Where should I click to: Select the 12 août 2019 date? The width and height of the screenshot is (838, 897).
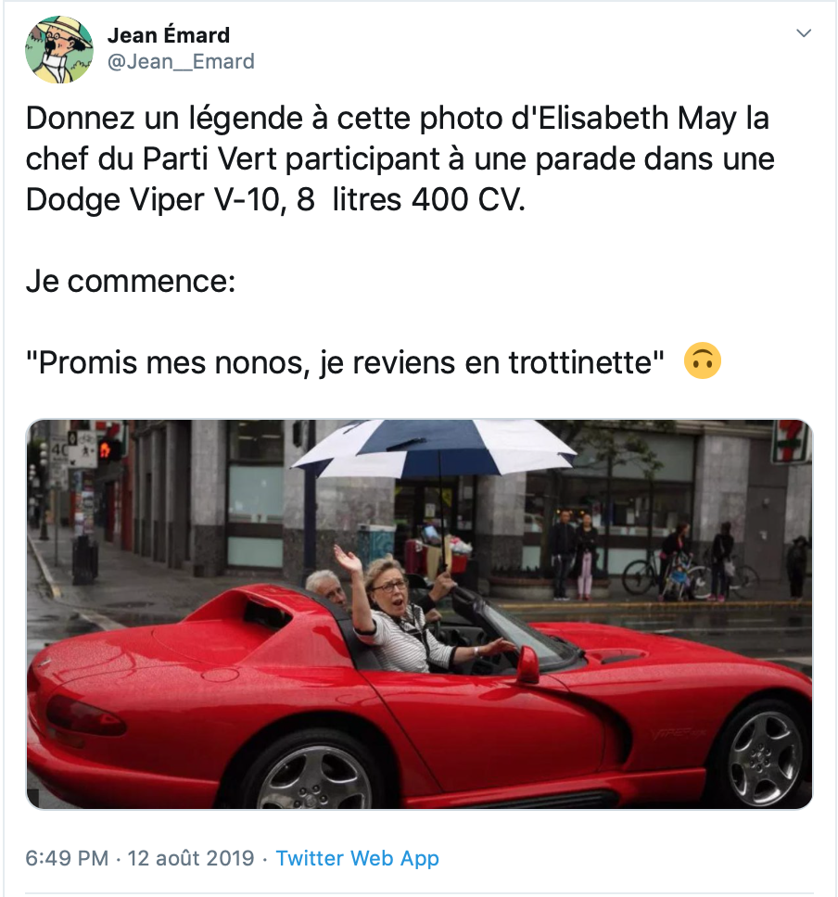(x=191, y=858)
